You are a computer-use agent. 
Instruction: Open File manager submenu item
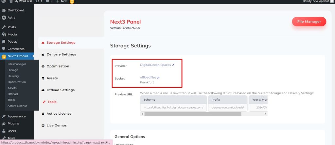(17, 64)
